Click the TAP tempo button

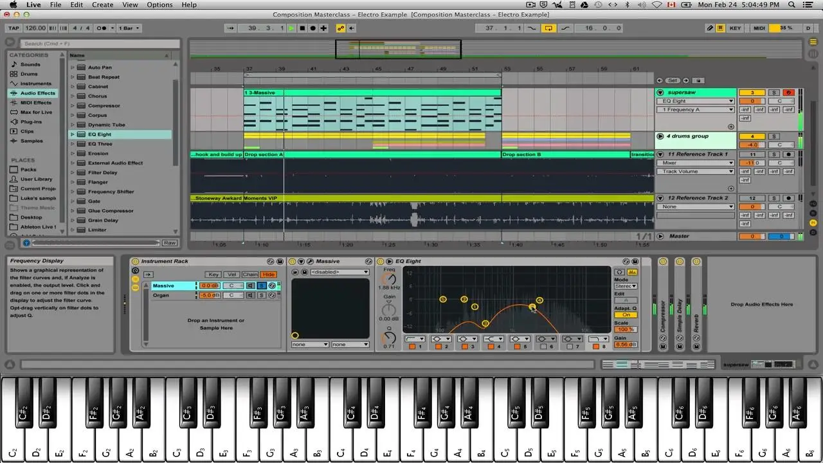[14, 28]
